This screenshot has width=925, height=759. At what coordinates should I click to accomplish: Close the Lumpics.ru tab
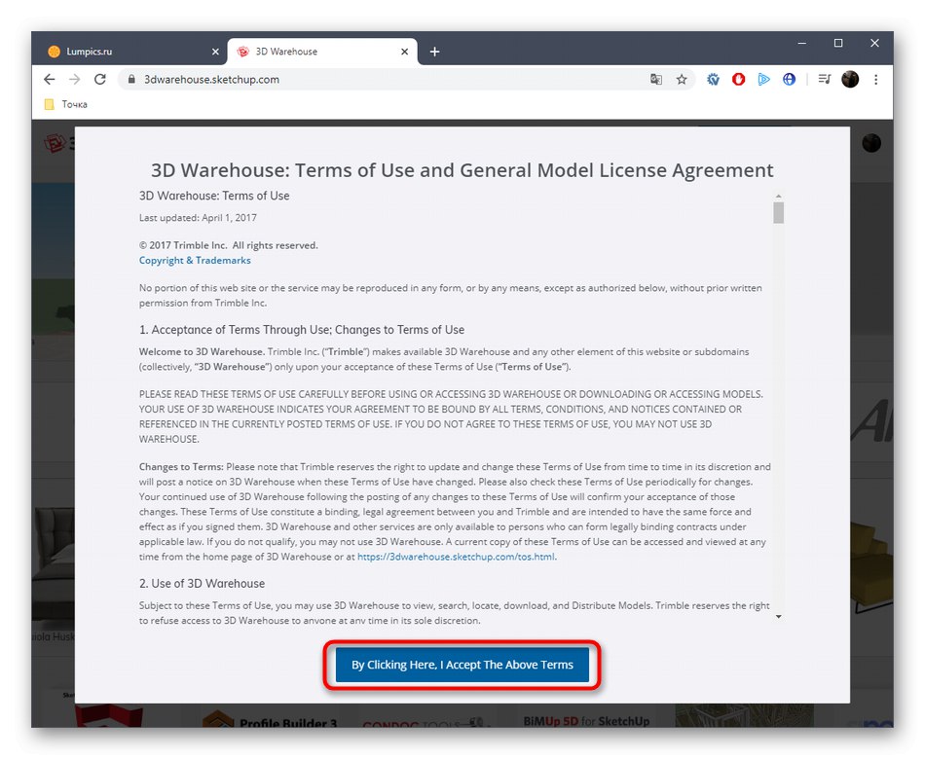point(215,52)
